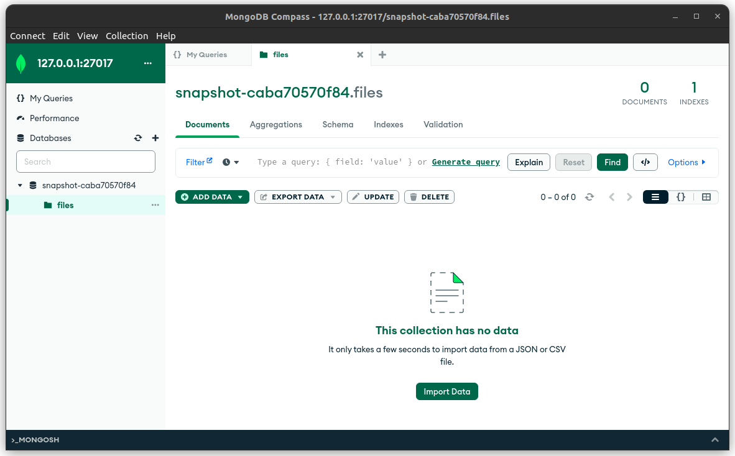Select the list view toggle

[655, 197]
